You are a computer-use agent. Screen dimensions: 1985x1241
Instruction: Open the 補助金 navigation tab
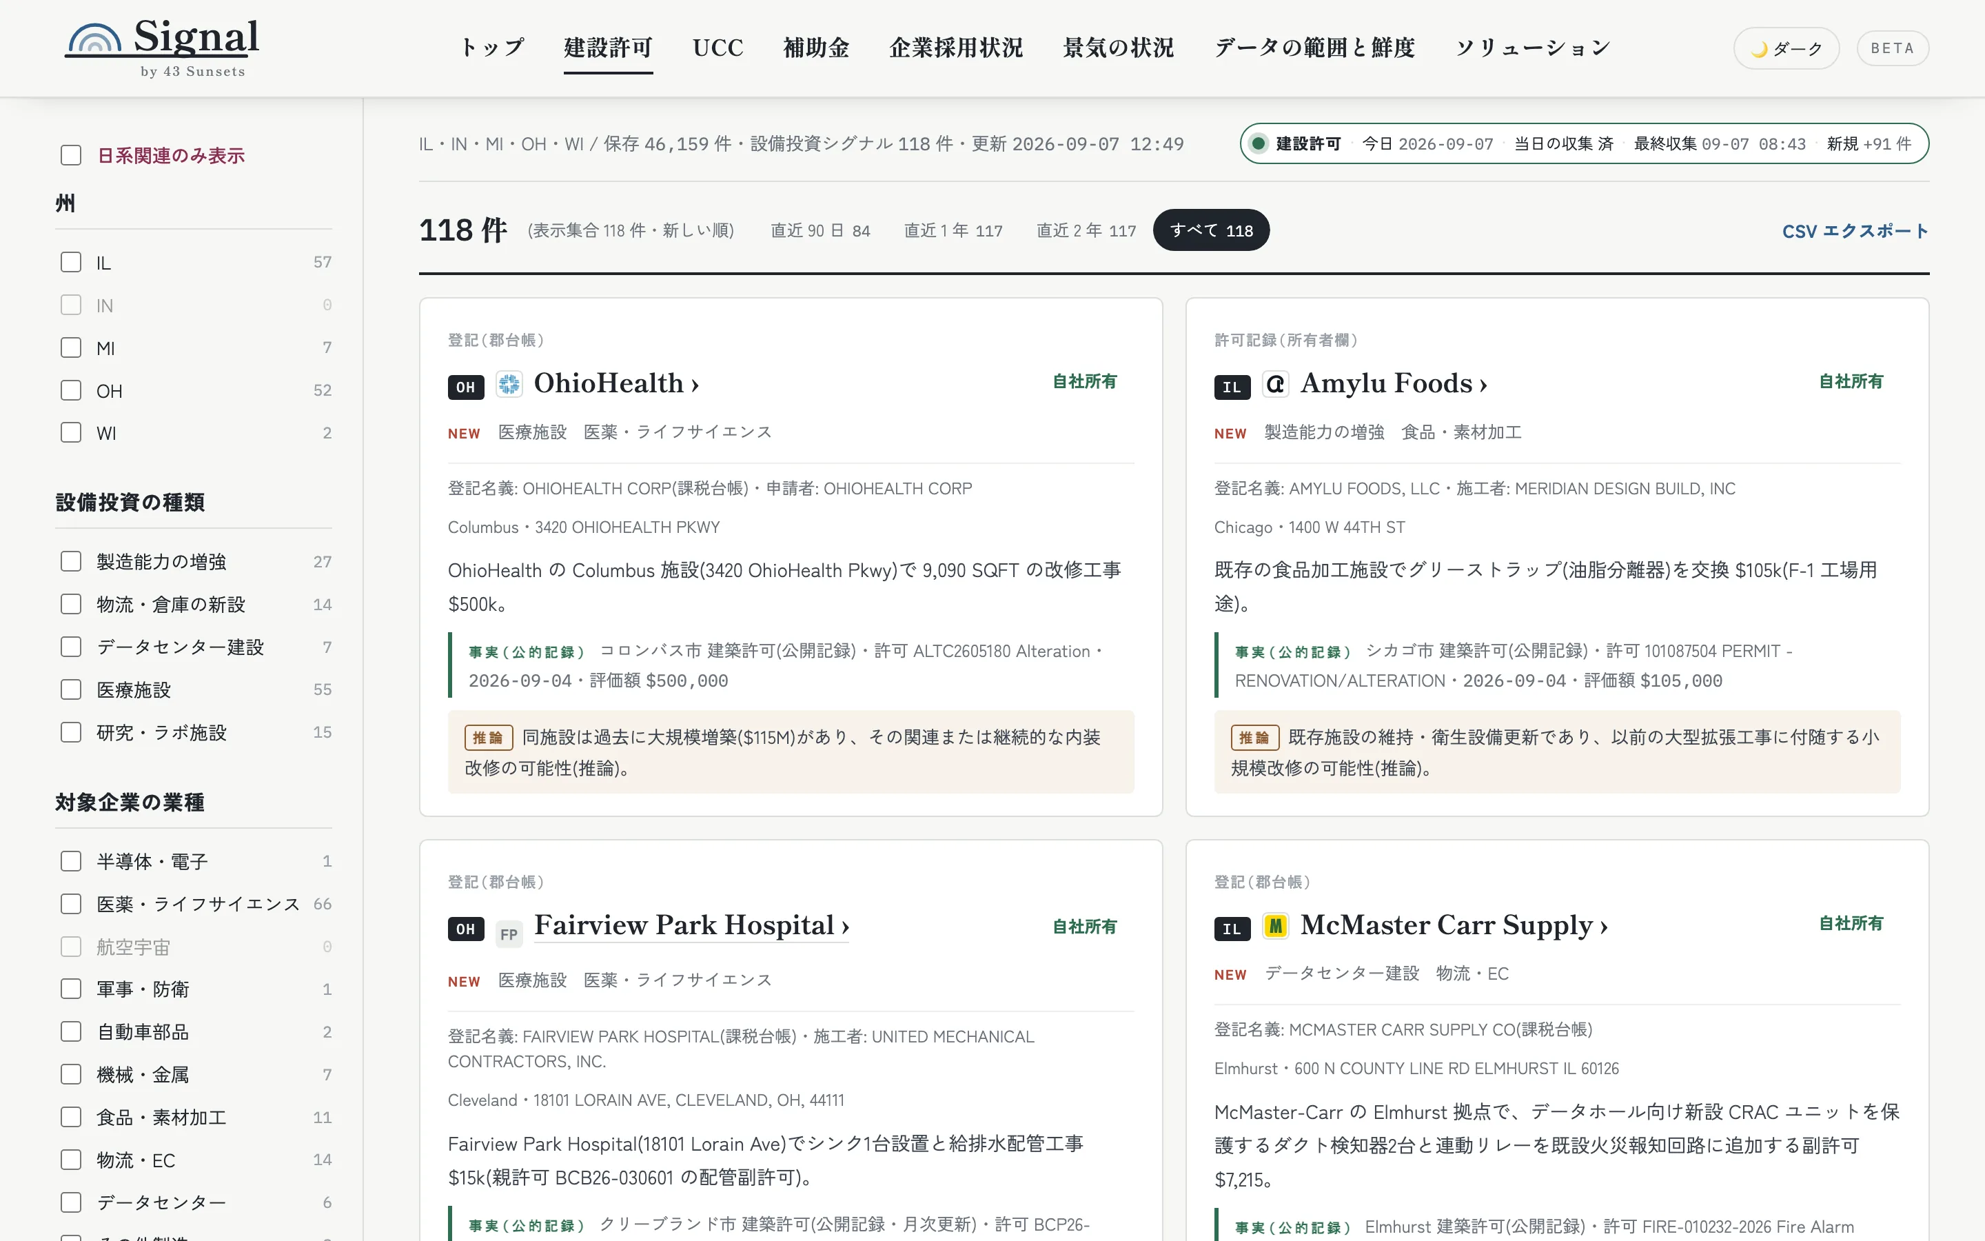(x=816, y=48)
